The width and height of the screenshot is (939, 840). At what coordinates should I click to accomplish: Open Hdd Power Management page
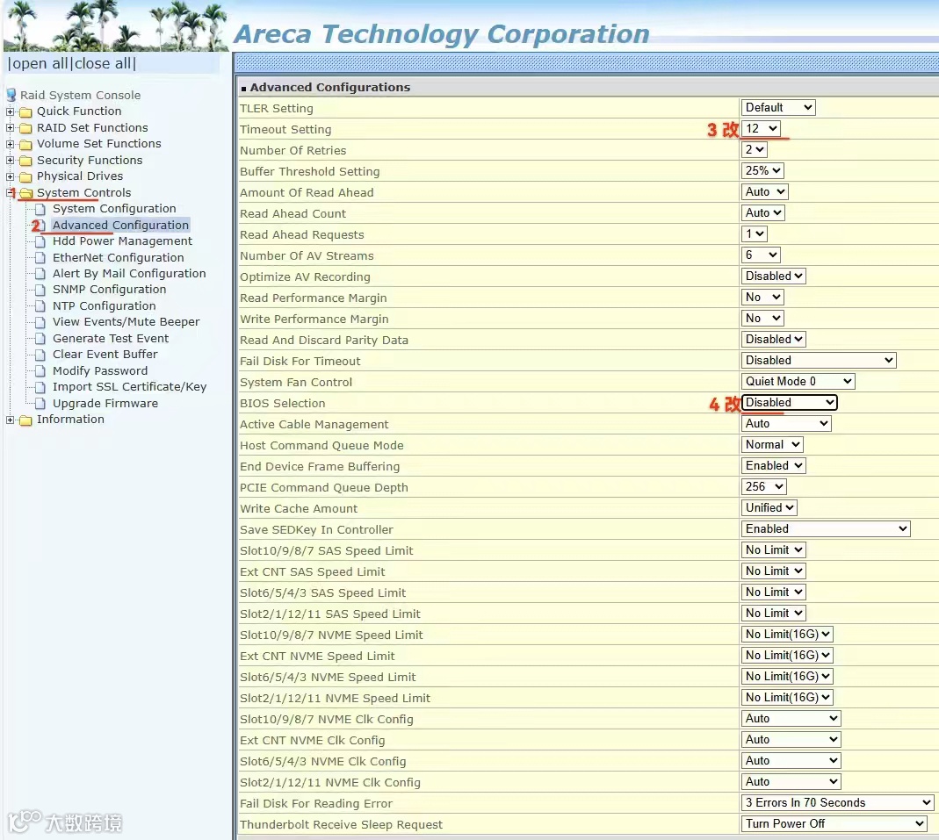[122, 241]
